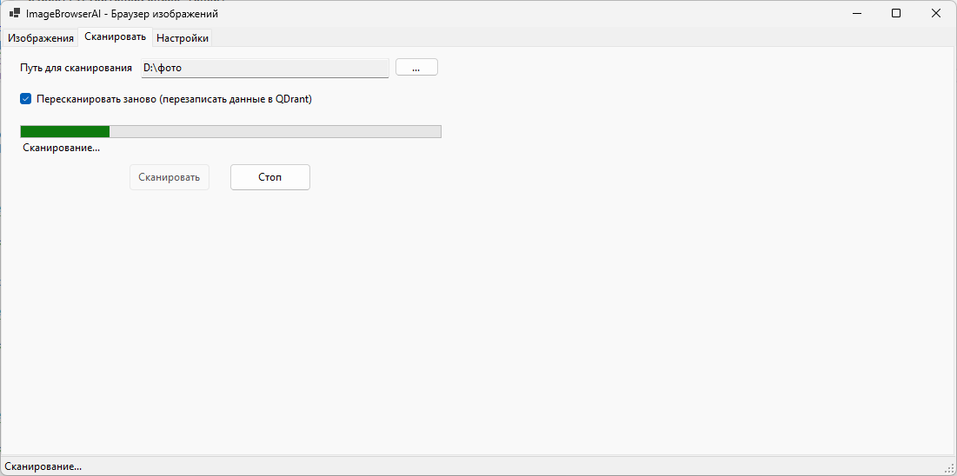Open the Настройки tab

[x=183, y=38]
